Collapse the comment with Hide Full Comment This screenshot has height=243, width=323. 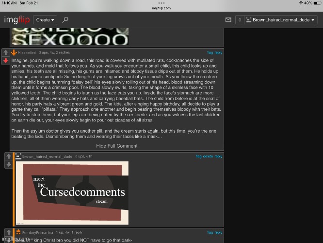(x=116, y=146)
